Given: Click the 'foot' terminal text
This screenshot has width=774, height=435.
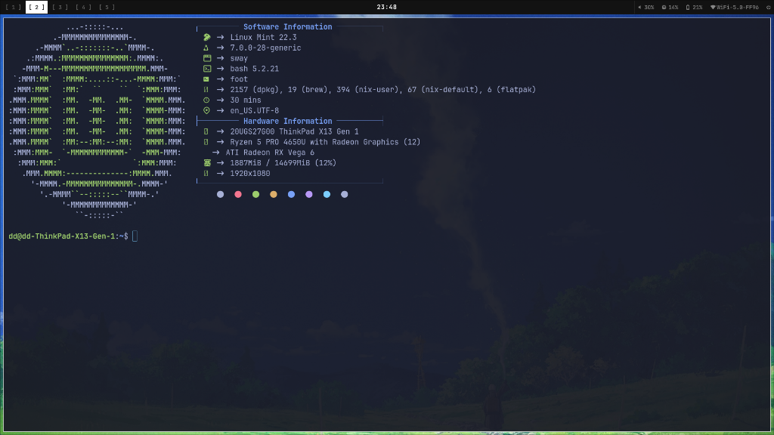Looking at the screenshot, I should 239,79.
